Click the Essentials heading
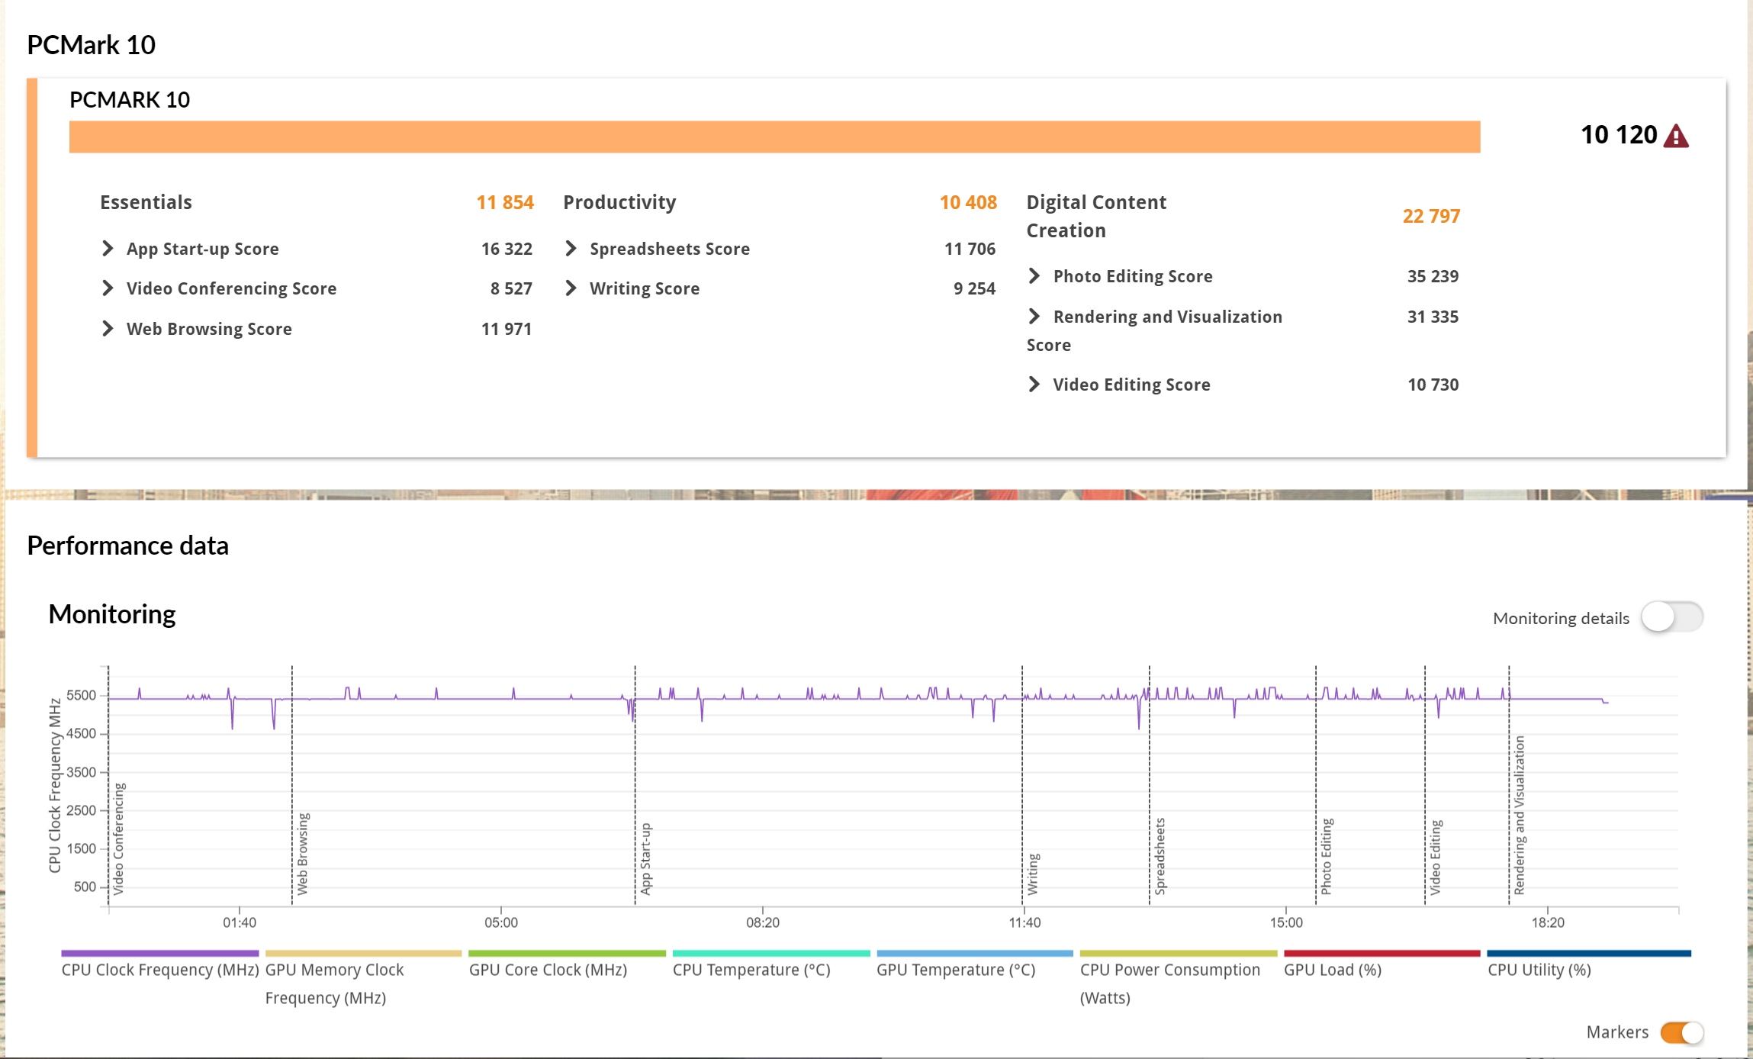The image size is (1753, 1059). [146, 202]
